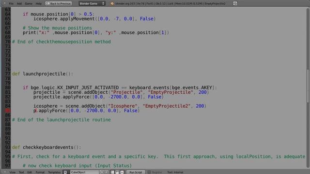
Task: Open the View menu in text editor footer
Action: pyautogui.click(x=12, y=172)
